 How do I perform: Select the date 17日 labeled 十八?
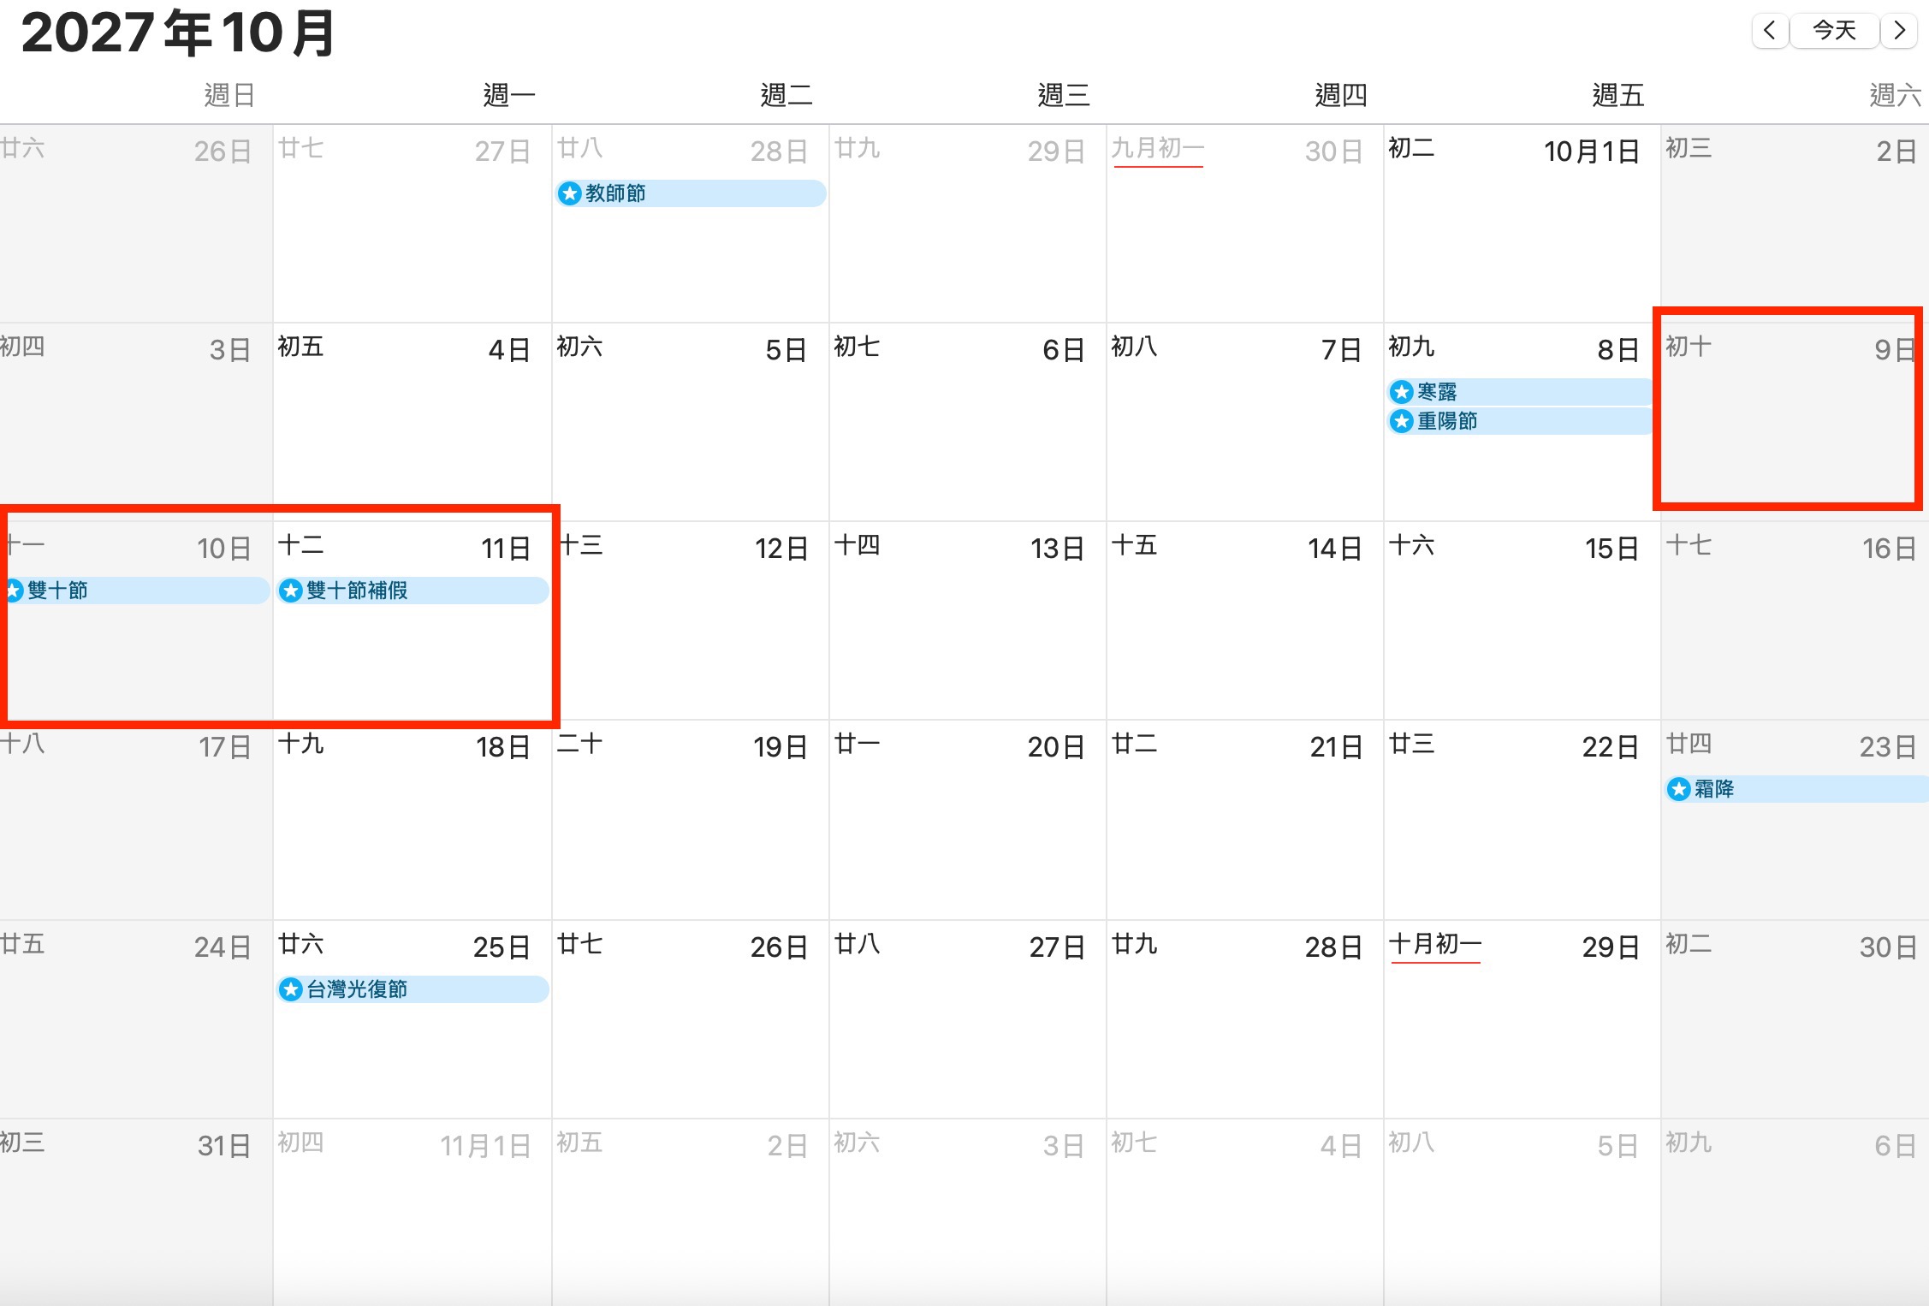[x=225, y=747]
